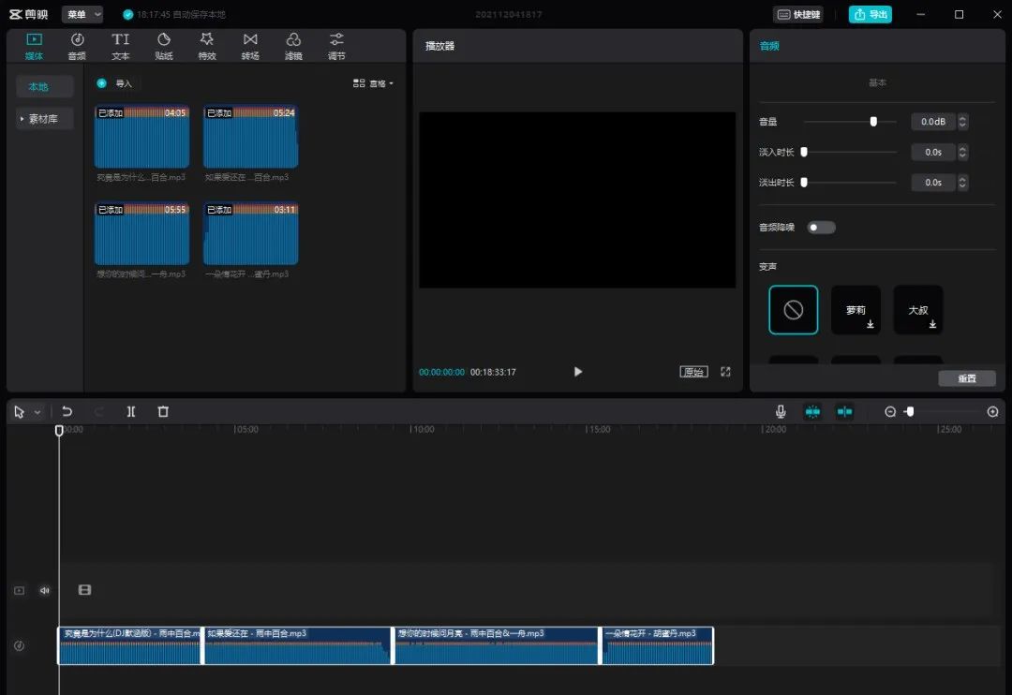Zoom in the timeline with the plus icon
This screenshot has height=695, width=1012.
click(x=992, y=411)
